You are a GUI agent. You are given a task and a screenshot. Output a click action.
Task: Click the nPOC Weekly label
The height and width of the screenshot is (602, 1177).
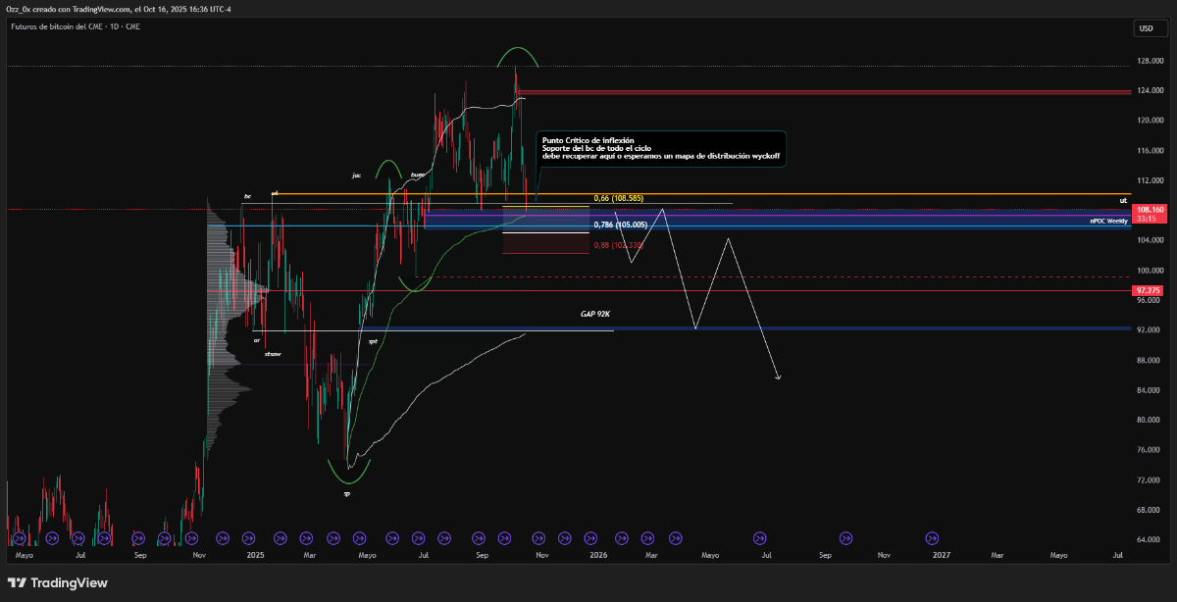pos(1107,222)
